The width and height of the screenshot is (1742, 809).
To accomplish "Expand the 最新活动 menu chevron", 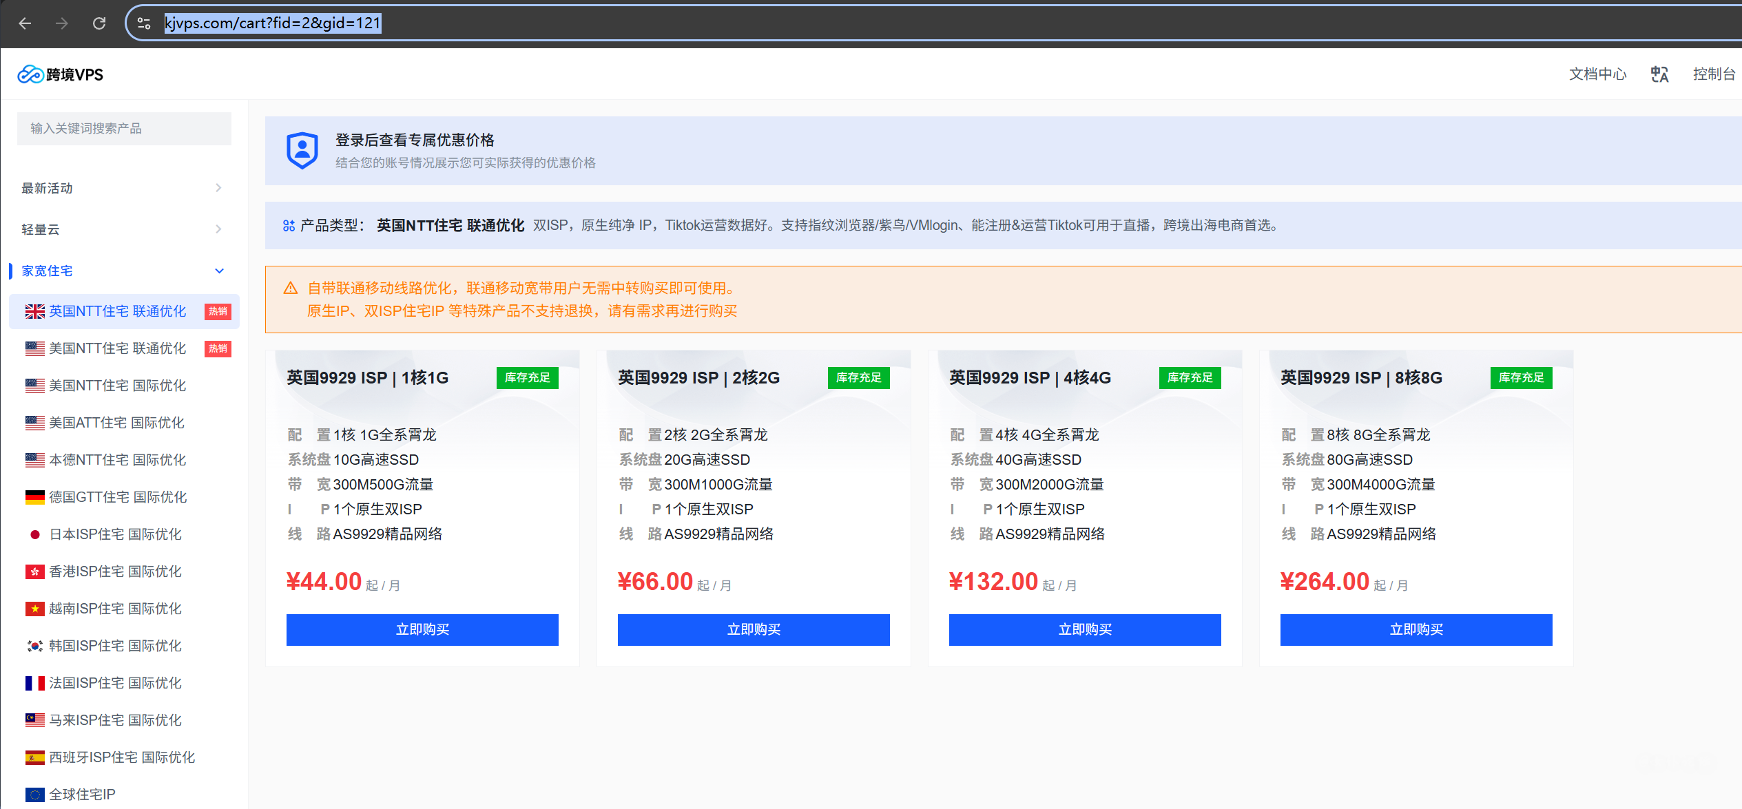I will click(218, 188).
